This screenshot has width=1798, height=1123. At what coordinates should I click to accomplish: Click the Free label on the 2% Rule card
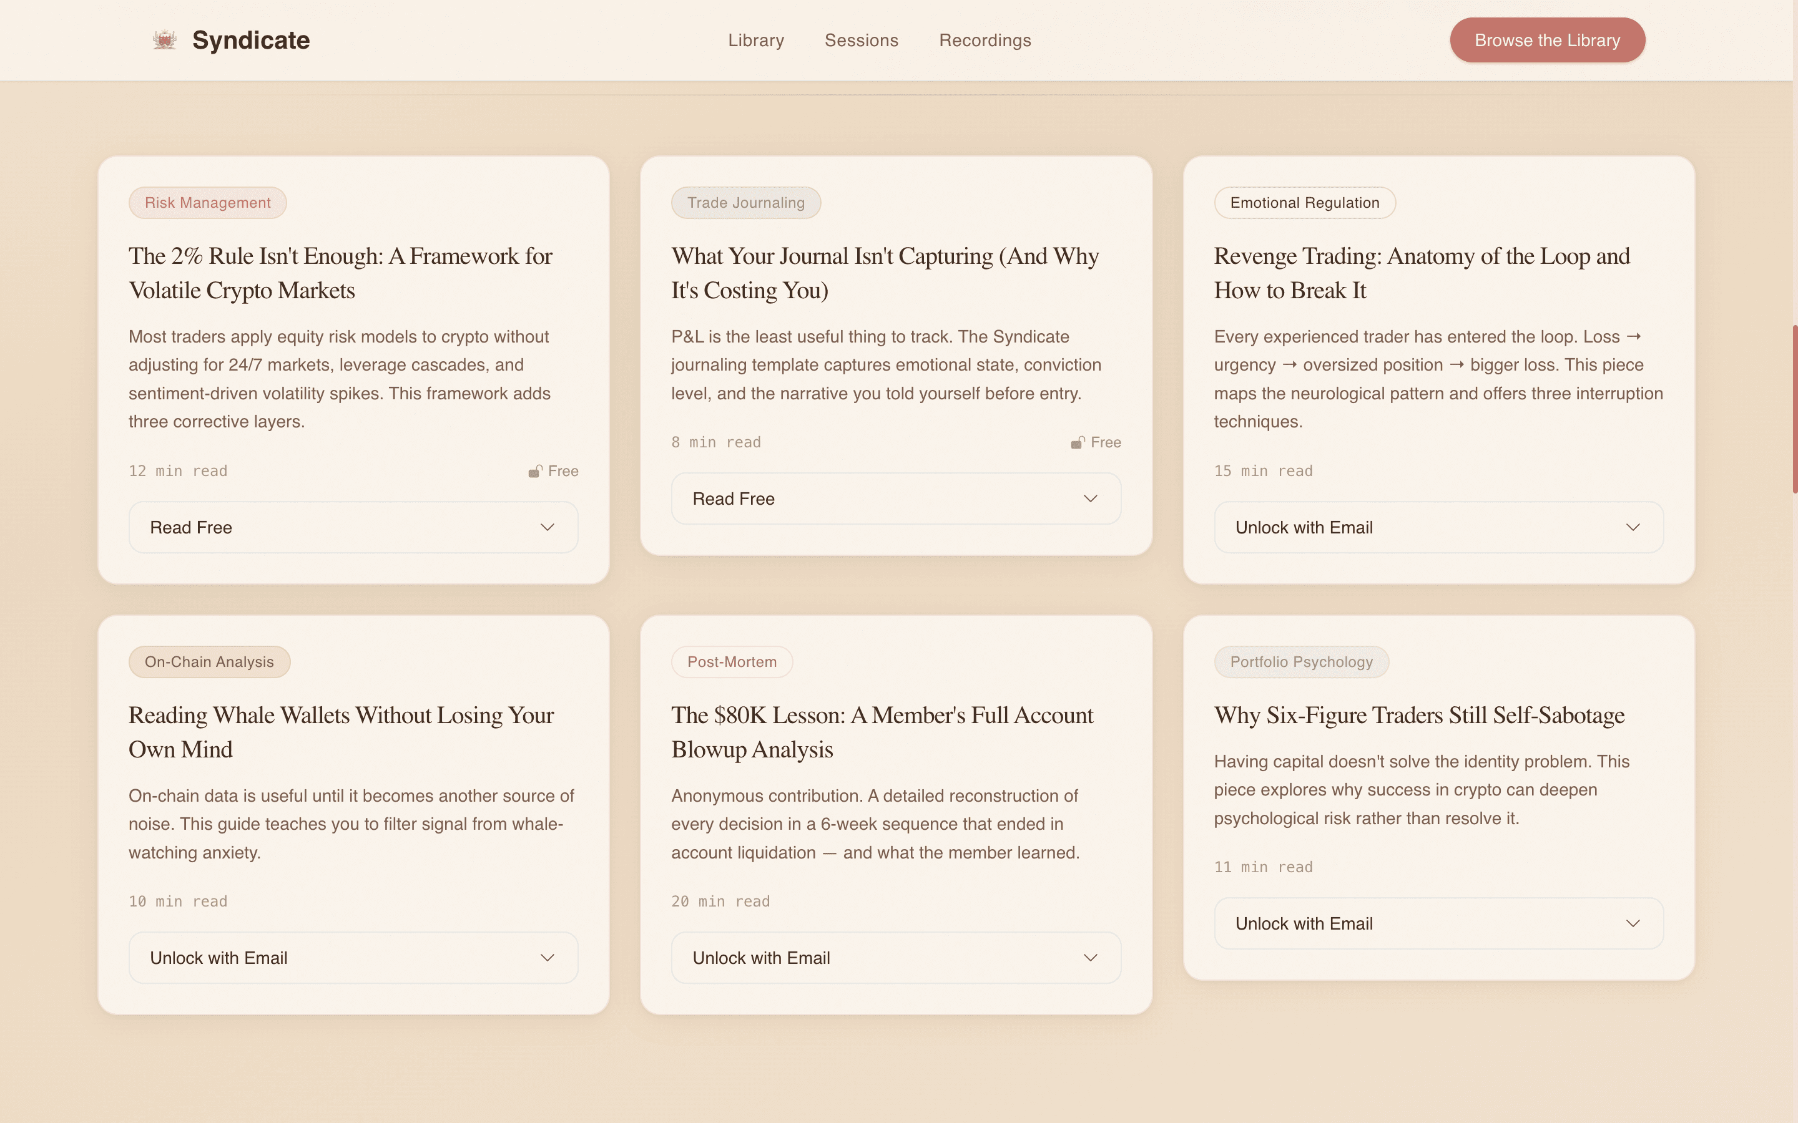(563, 471)
